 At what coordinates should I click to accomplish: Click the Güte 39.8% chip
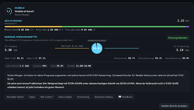(57, 66)
